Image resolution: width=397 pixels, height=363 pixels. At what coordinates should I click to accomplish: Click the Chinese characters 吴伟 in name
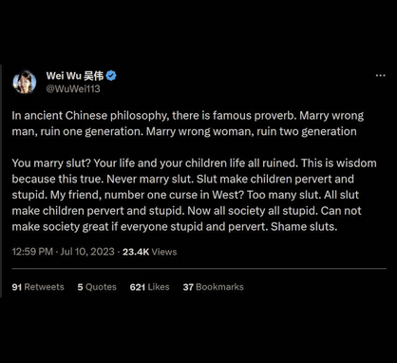(x=94, y=76)
